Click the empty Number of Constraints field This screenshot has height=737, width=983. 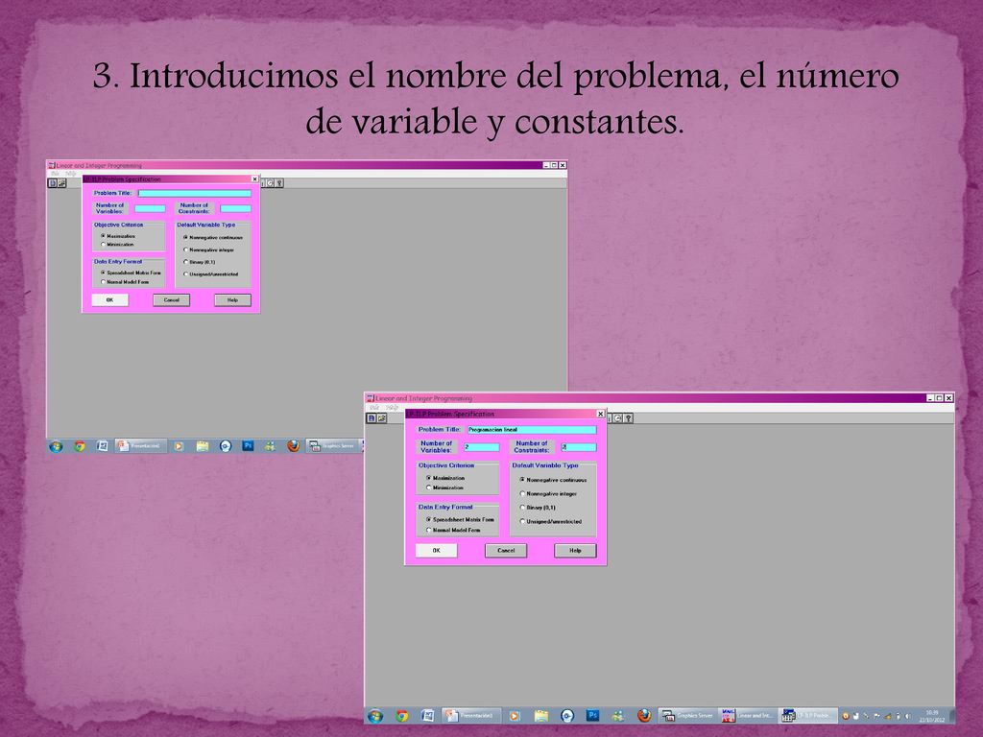236,208
